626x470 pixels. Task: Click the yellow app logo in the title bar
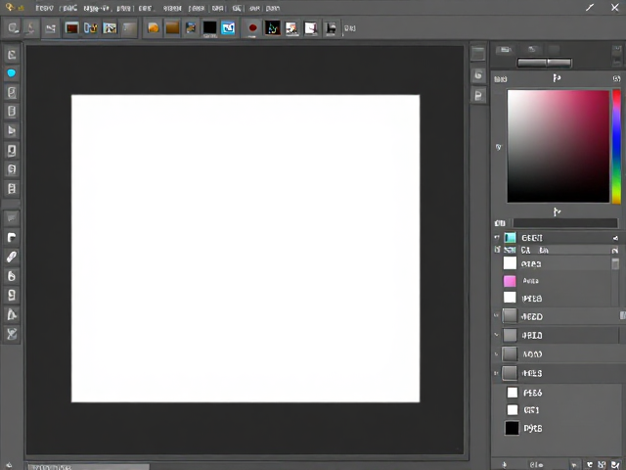pyautogui.click(x=10, y=7)
